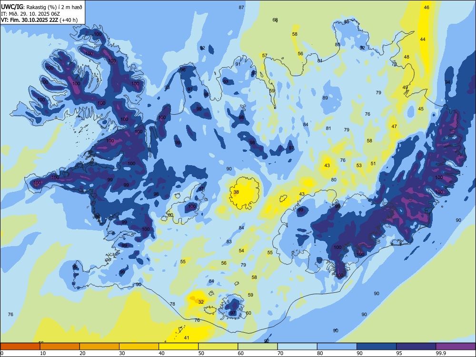Click the humidity value '47' on the map
This screenshot has height=357, width=476.
[394, 126]
